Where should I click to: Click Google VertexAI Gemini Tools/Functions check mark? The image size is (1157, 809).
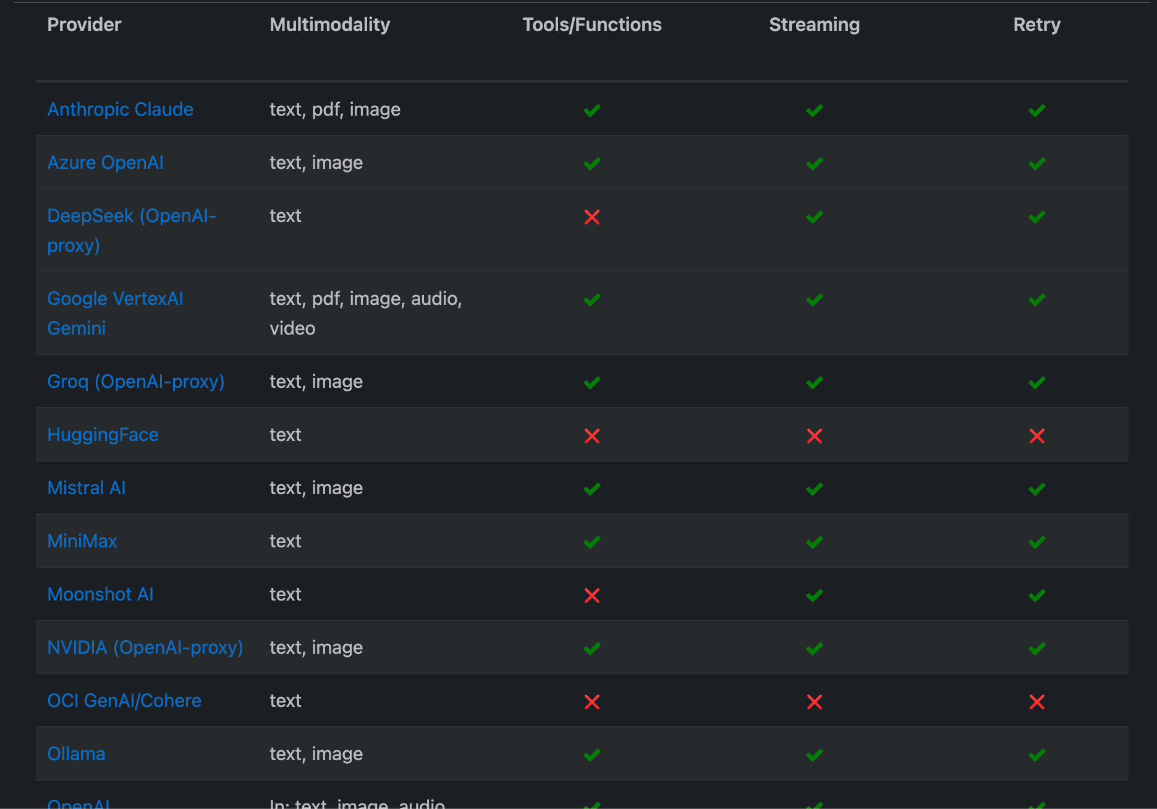(x=592, y=300)
